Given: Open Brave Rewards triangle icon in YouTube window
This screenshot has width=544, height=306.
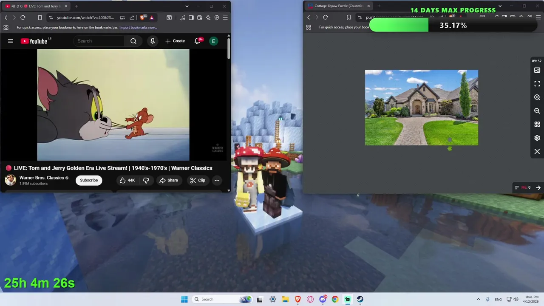Looking at the screenshot, I should coord(151,17).
